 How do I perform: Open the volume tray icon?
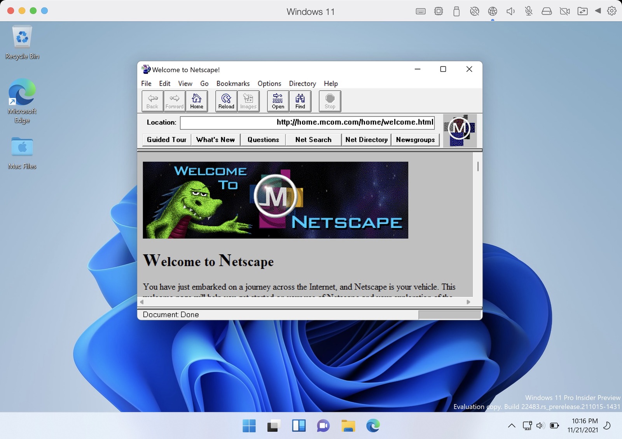(x=540, y=426)
